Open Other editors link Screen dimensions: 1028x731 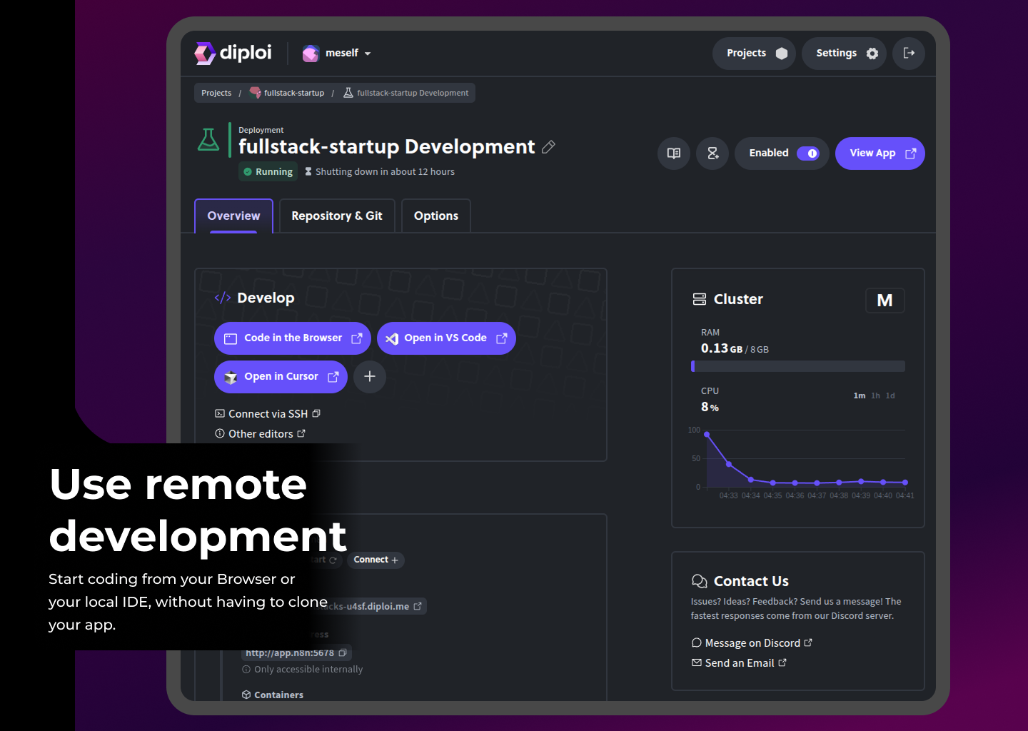point(261,434)
